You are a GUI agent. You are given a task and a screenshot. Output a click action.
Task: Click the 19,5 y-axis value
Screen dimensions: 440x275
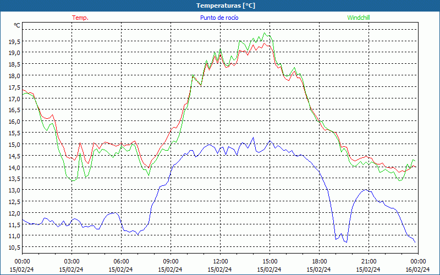pos(14,42)
